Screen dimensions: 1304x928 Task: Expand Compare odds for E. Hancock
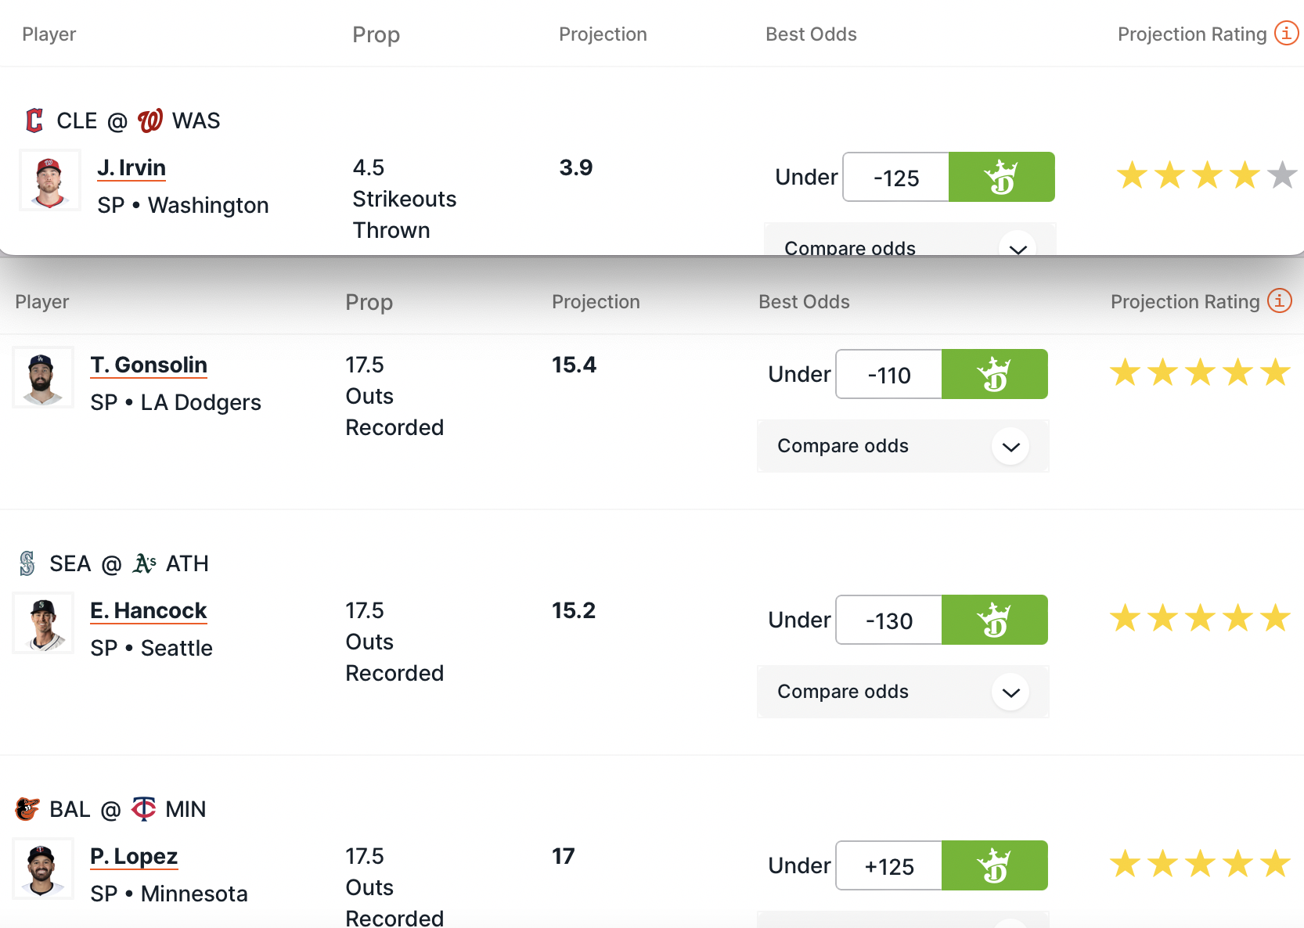[1010, 692]
